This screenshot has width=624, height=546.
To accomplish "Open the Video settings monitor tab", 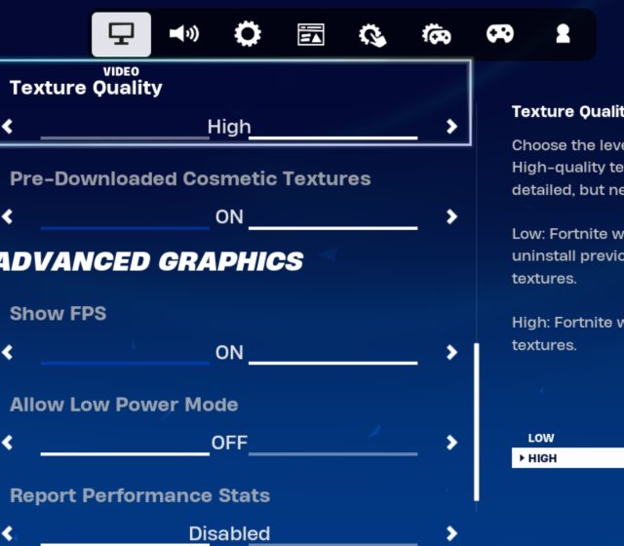I will [x=122, y=34].
